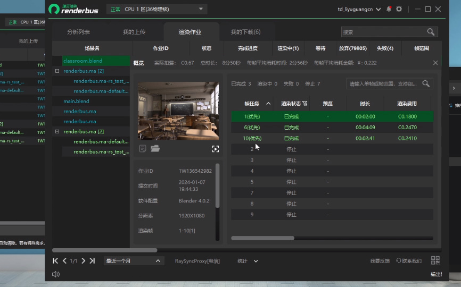Click the job list horizontal scrollbar

(105, 250)
